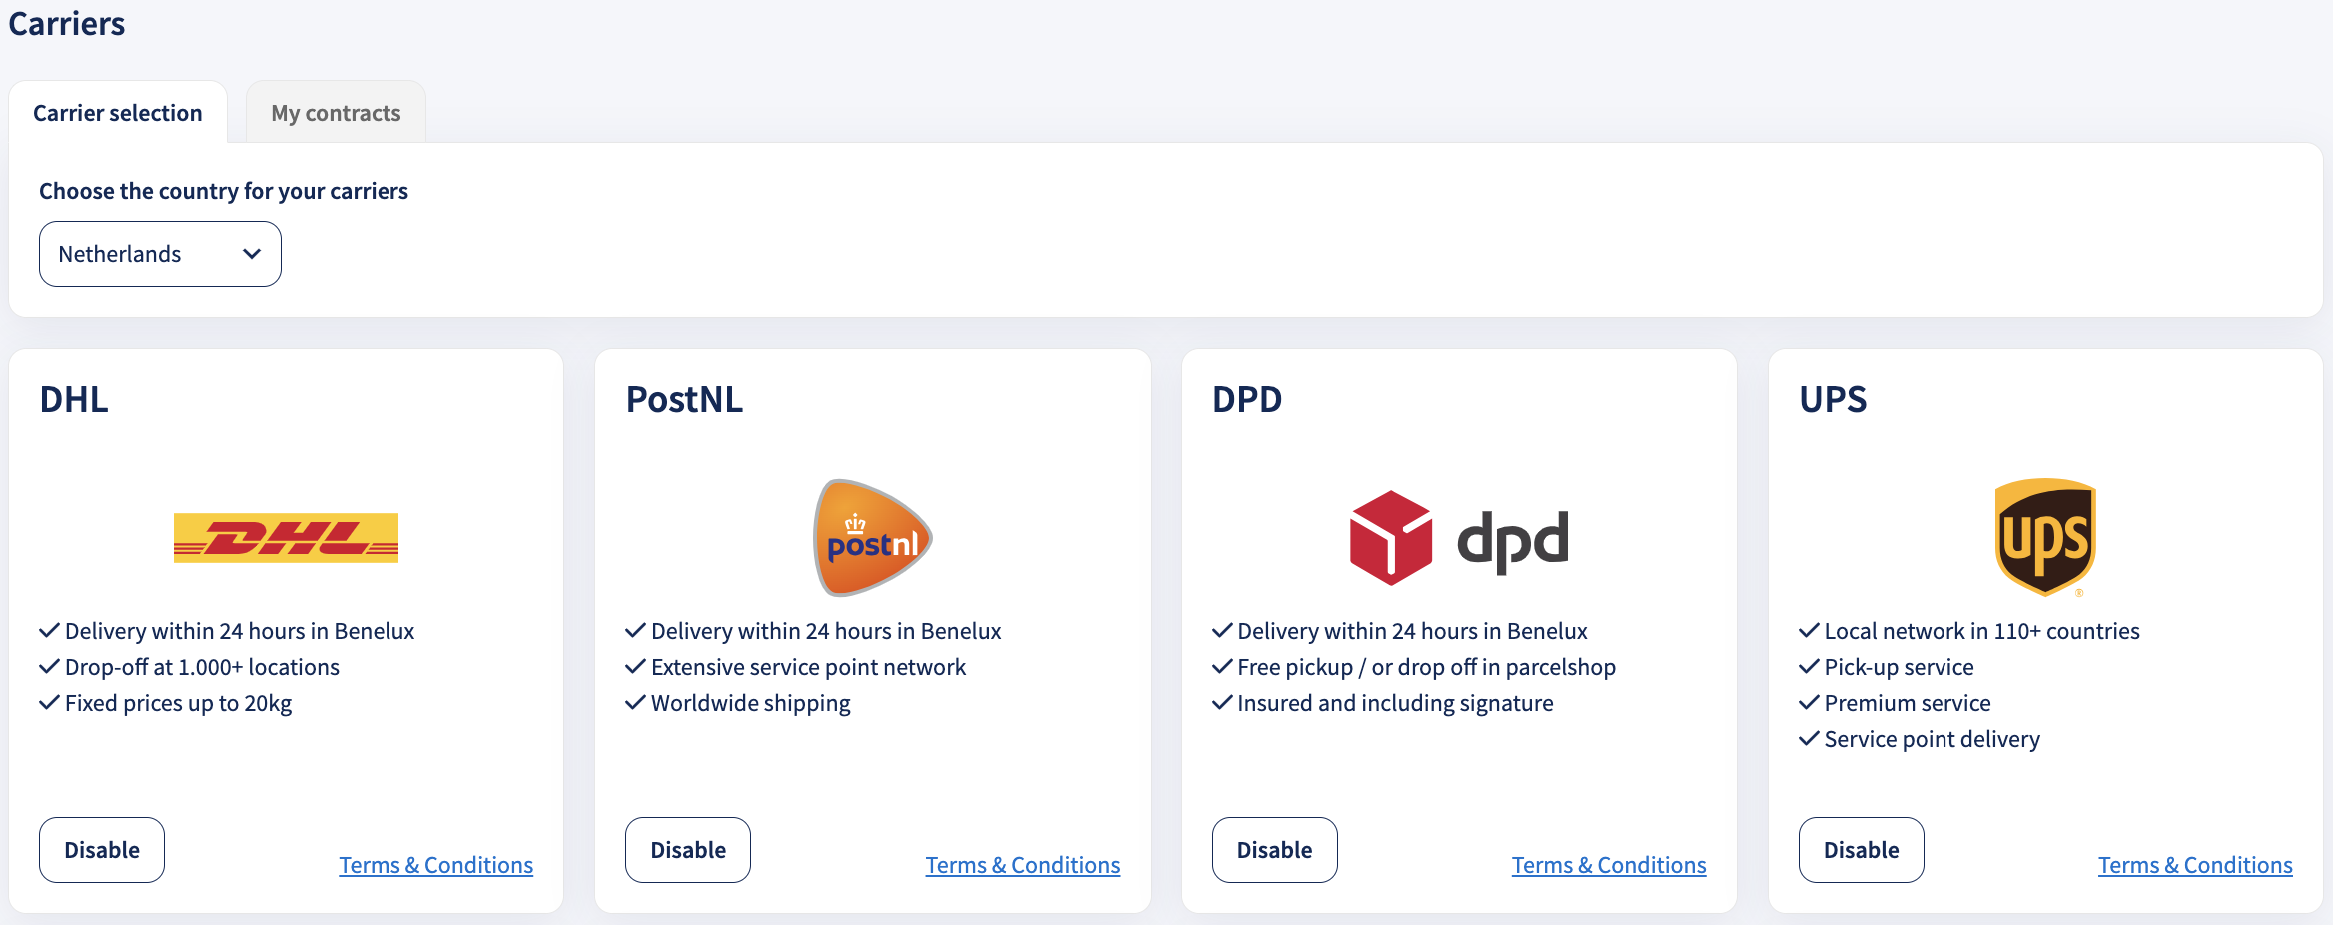Switch to the My contracts tab
This screenshot has width=2333, height=925.
click(x=336, y=113)
